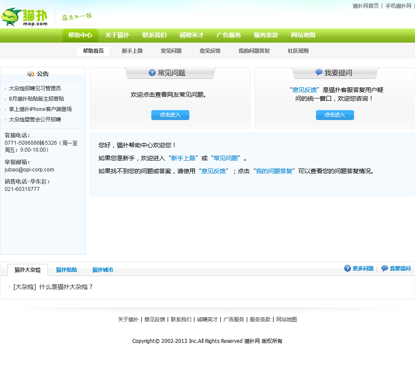The width and height of the screenshot is (415, 377).
Task: Click the sales phone number 021-60318777
Action: (22, 189)
